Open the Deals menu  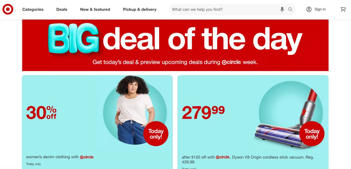pyautogui.click(x=62, y=9)
